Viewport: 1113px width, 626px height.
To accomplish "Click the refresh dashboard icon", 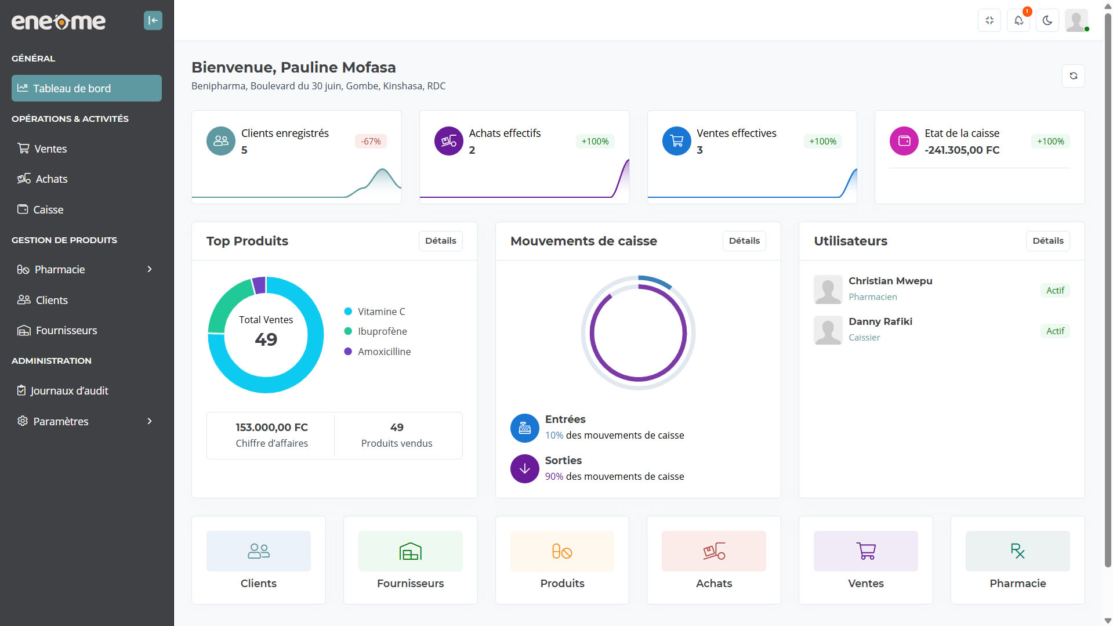I will click(x=1073, y=76).
